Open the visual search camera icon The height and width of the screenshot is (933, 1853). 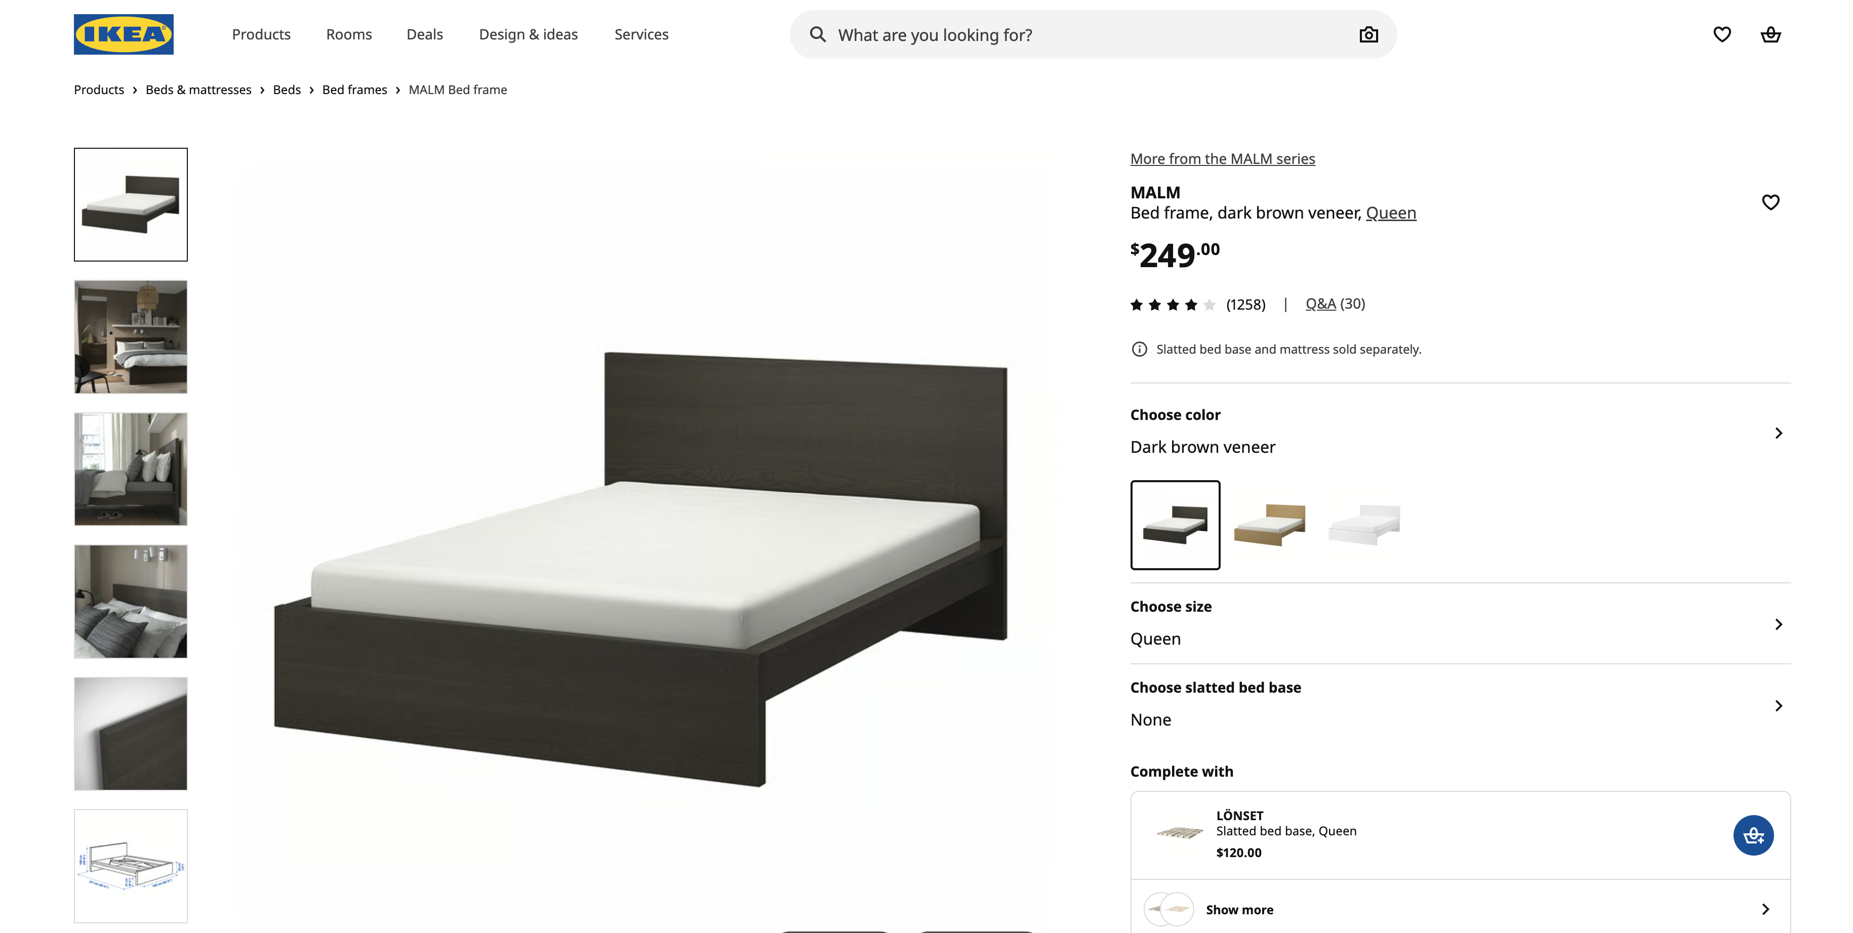point(1368,34)
